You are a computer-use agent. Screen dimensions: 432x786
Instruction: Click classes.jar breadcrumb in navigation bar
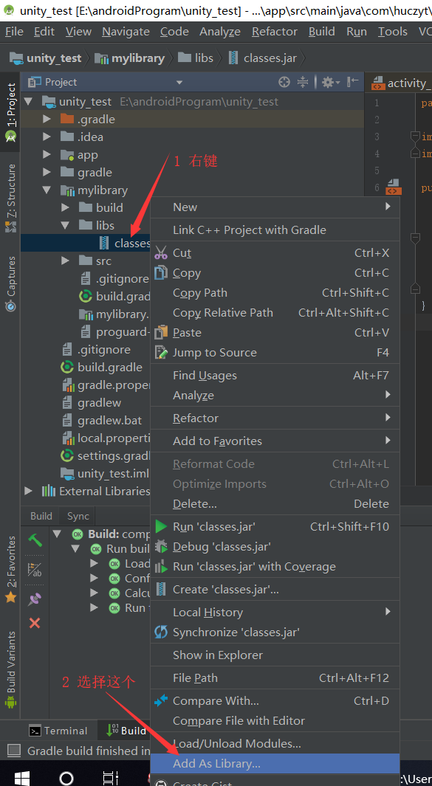coord(262,58)
